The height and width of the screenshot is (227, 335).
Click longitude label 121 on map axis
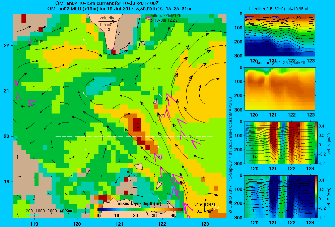(x=120, y=224)
